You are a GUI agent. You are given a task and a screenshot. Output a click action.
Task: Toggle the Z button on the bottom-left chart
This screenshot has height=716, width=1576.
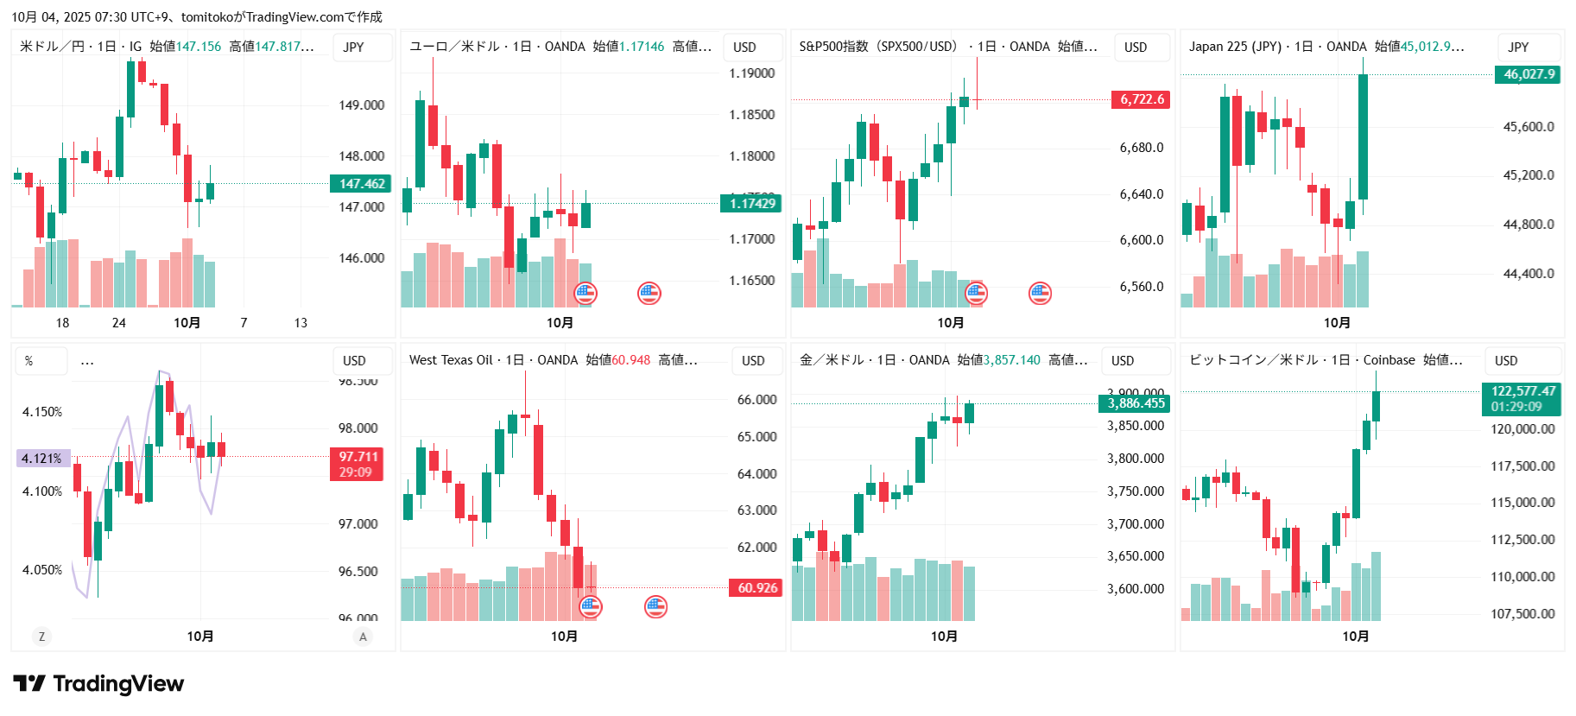pyautogui.click(x=41, y=637)
